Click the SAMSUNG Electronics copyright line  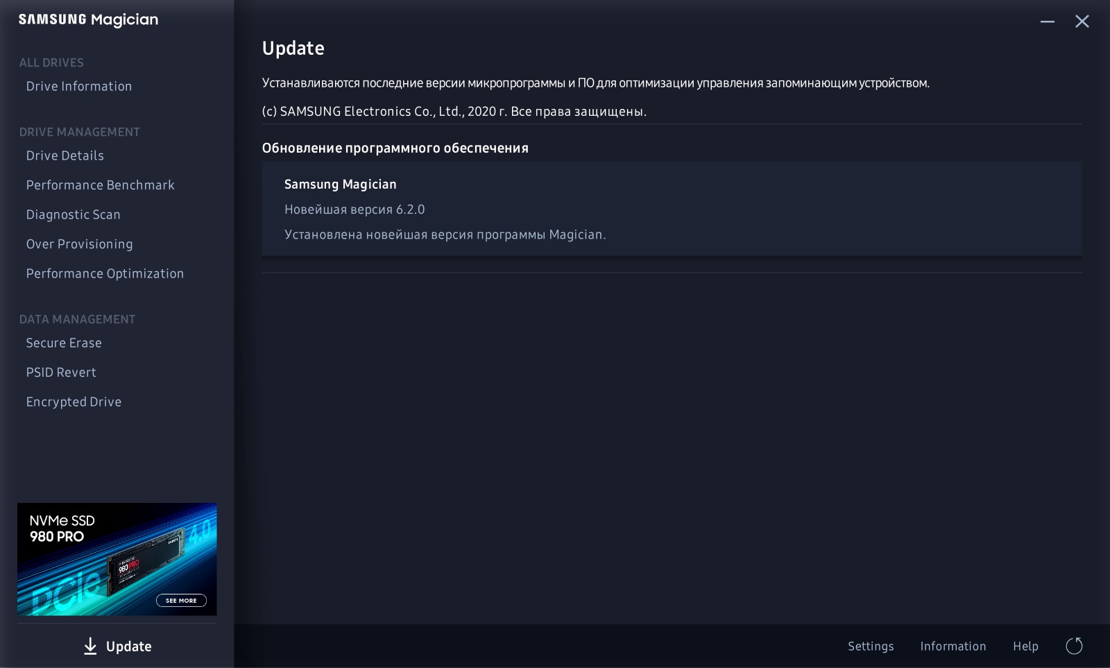tap(454, 112)
